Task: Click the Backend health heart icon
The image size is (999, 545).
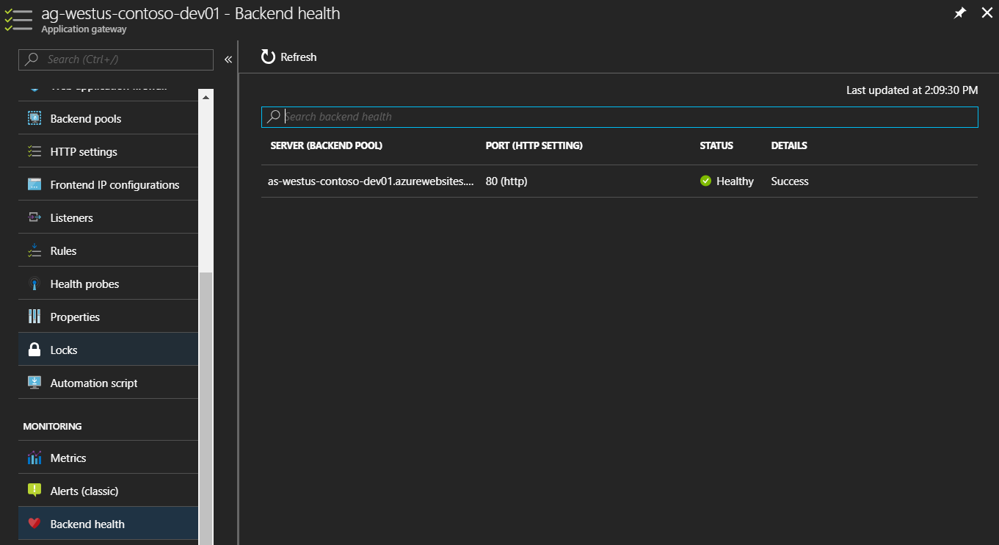Action: (34, 524)
